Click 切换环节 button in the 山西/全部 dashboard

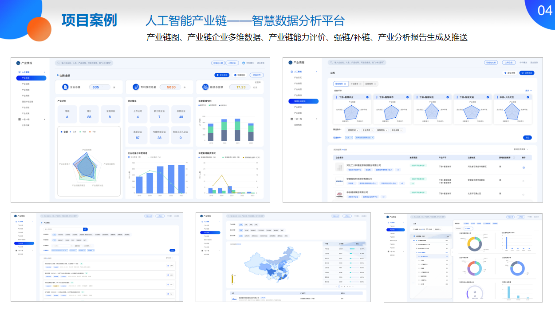(256, 75)
